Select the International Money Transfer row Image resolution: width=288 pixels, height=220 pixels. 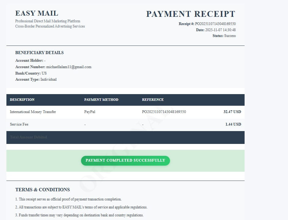125,112
